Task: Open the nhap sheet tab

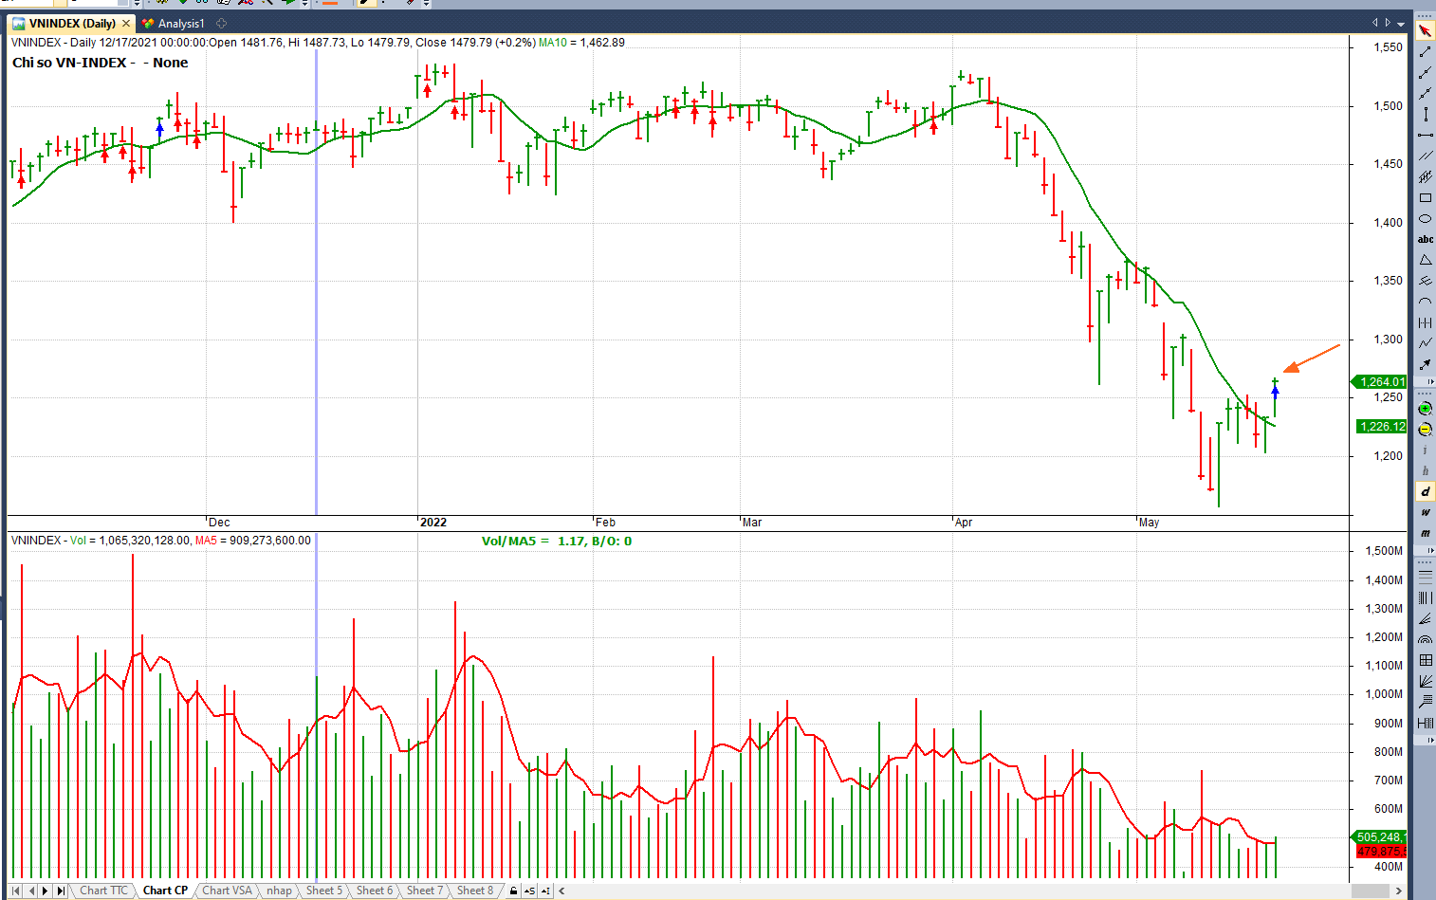Action: click(279, 891)
